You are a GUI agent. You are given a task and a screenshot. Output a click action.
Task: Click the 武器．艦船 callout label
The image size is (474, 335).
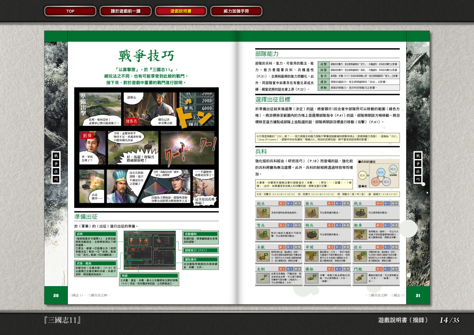point(96,263)
